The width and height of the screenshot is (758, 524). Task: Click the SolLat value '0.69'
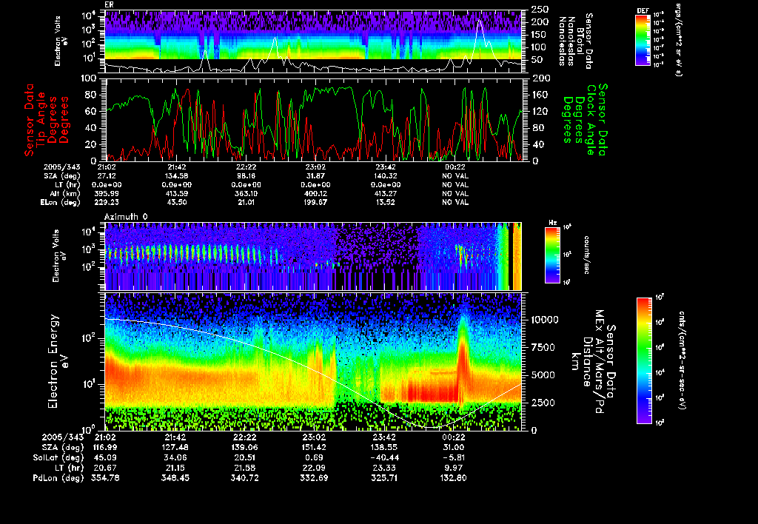[314, 458]
